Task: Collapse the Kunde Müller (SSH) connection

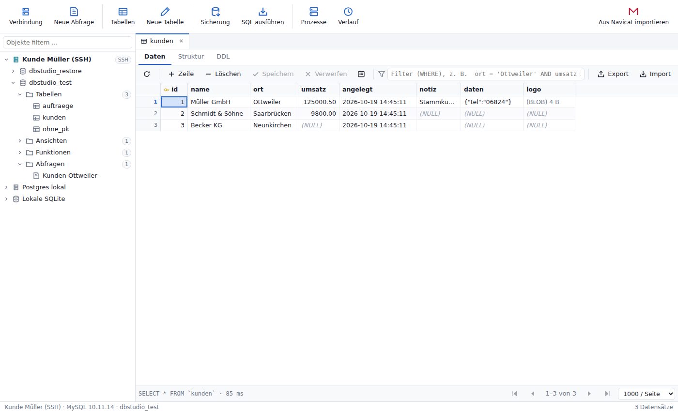Action: (6, 60)
